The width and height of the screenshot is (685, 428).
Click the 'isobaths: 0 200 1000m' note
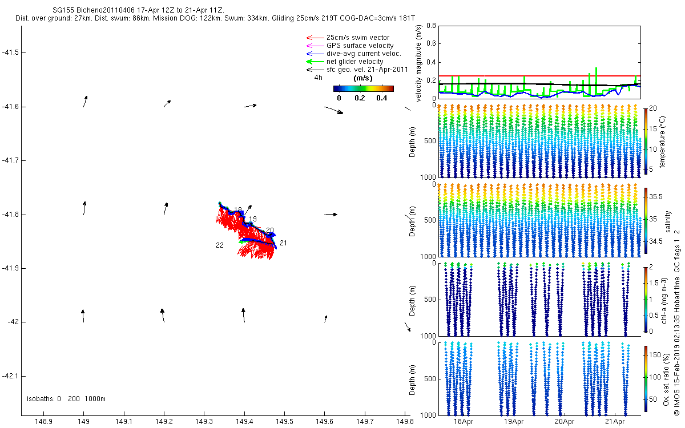point(66,399)
